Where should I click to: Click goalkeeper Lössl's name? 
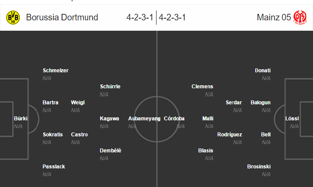pyautogui.click(x=292, y=119)
